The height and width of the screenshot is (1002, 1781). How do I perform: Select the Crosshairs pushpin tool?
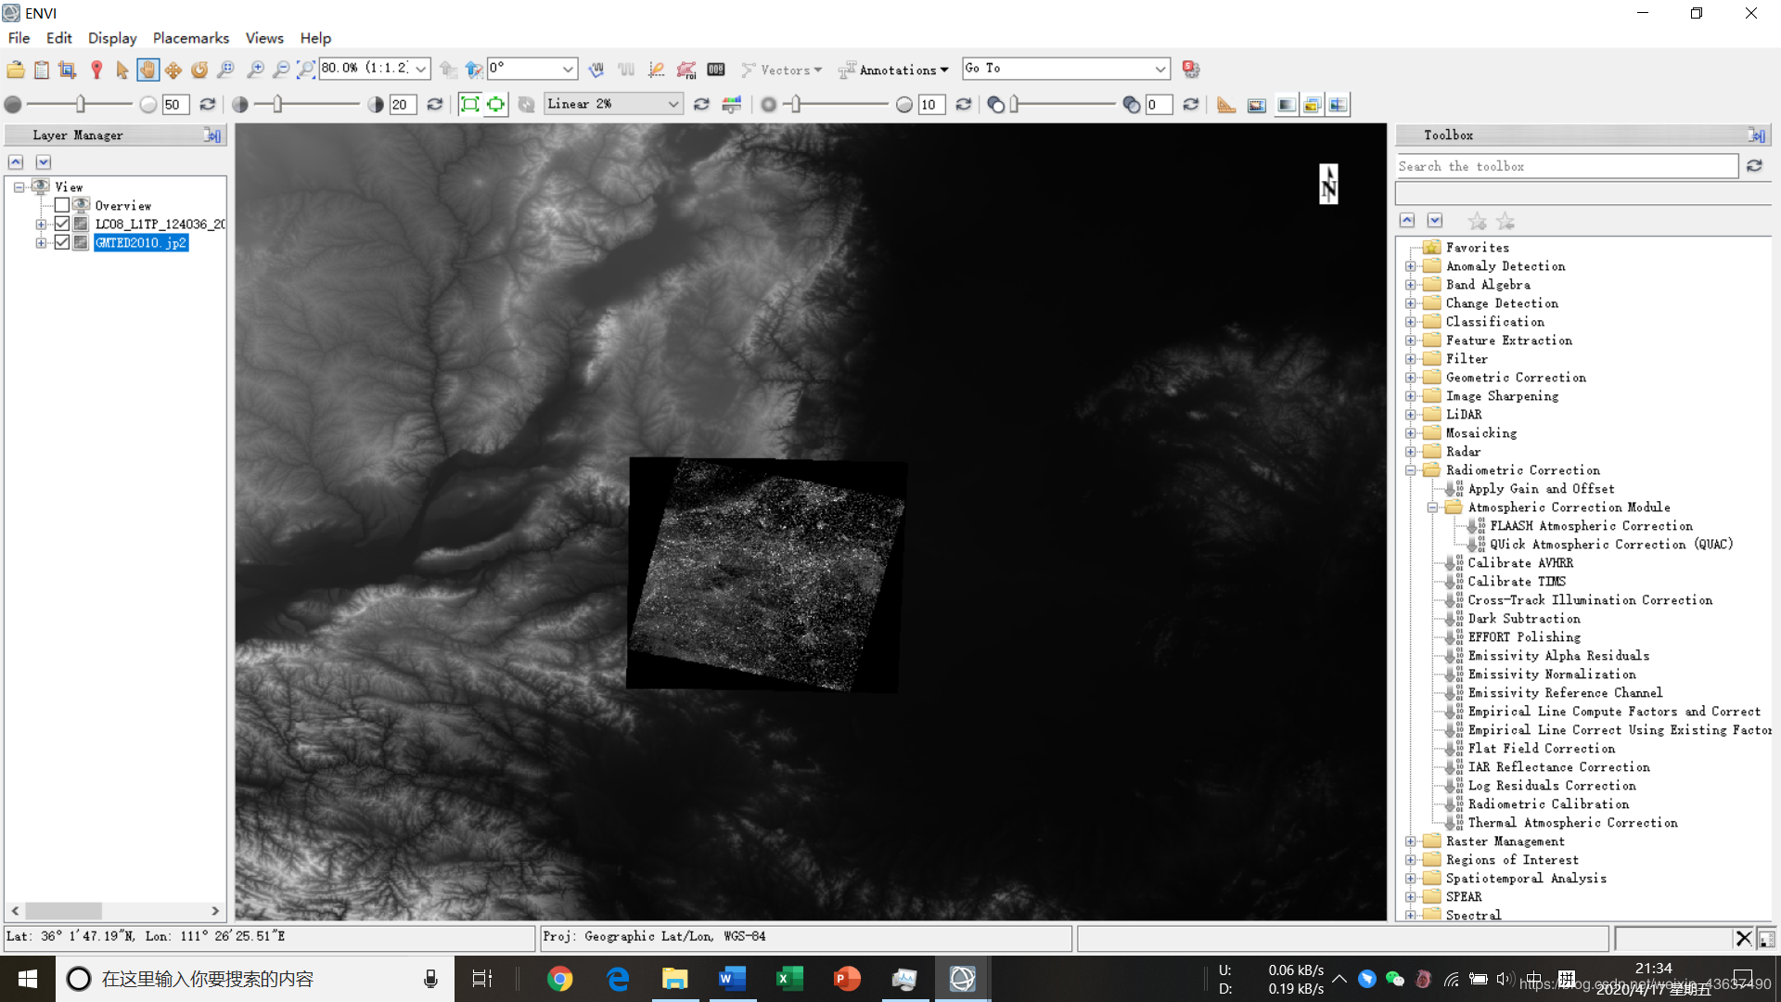point(96,70)
